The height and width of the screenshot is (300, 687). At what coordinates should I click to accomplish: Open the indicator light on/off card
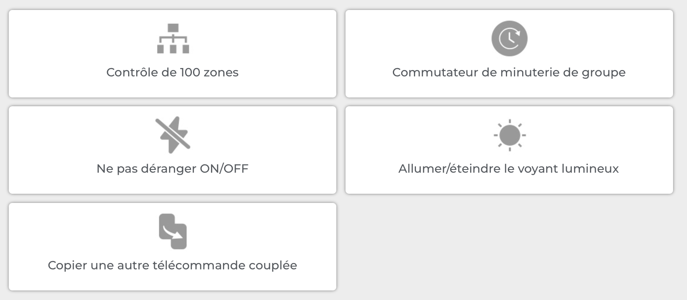click(x=509, y=150)
